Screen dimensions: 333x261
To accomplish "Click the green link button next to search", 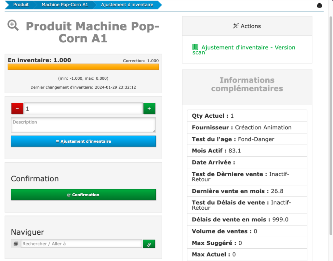I will [x=149, y=244].
